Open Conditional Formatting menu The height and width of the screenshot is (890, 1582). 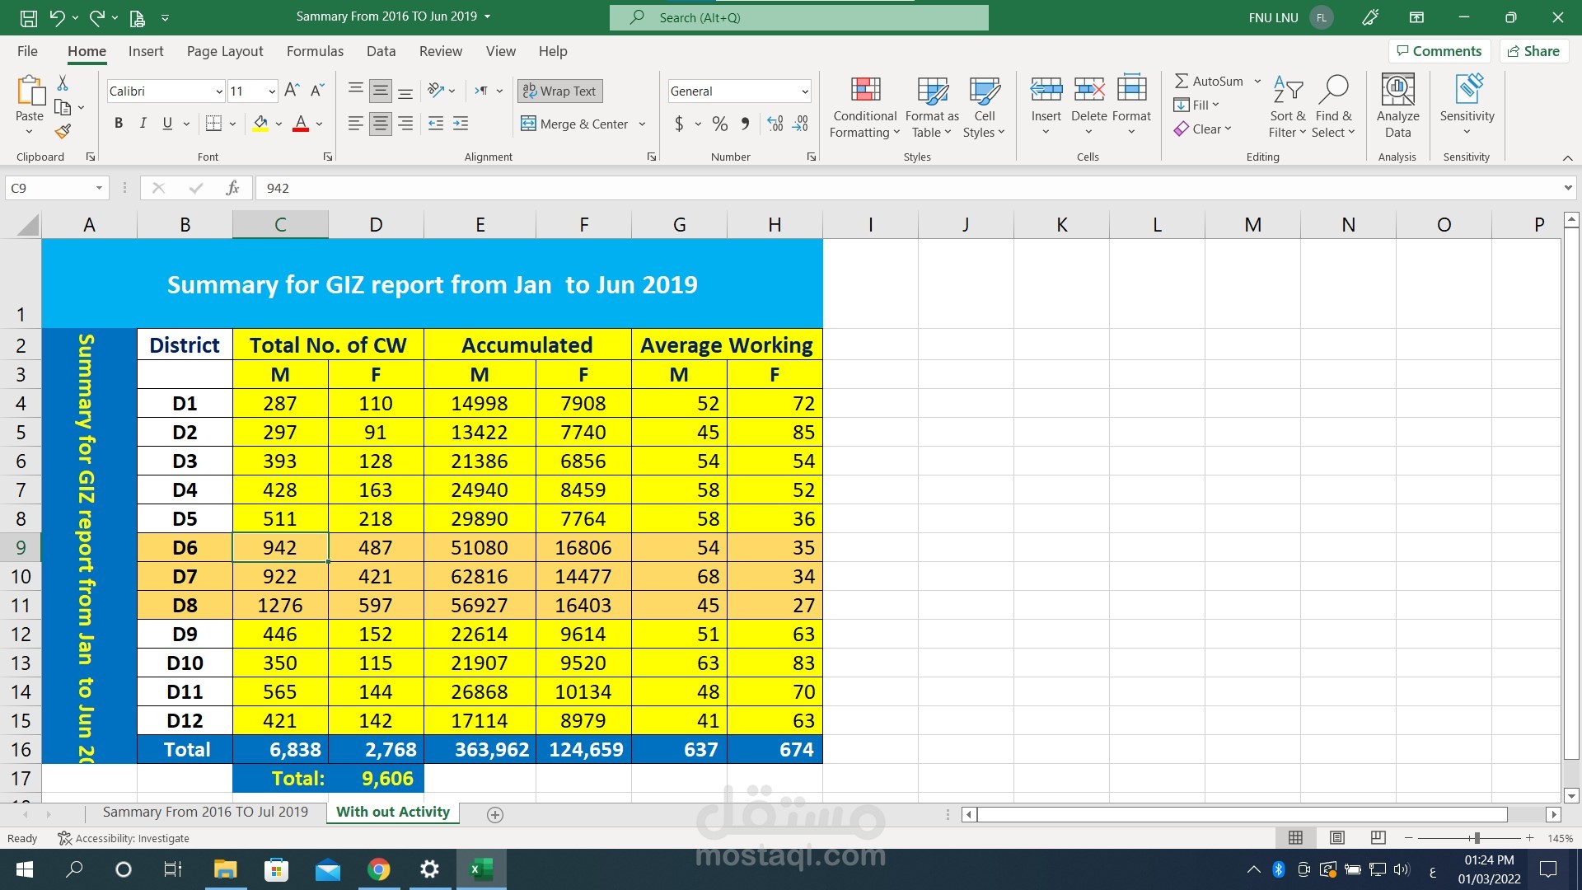[x=864, y=108]
